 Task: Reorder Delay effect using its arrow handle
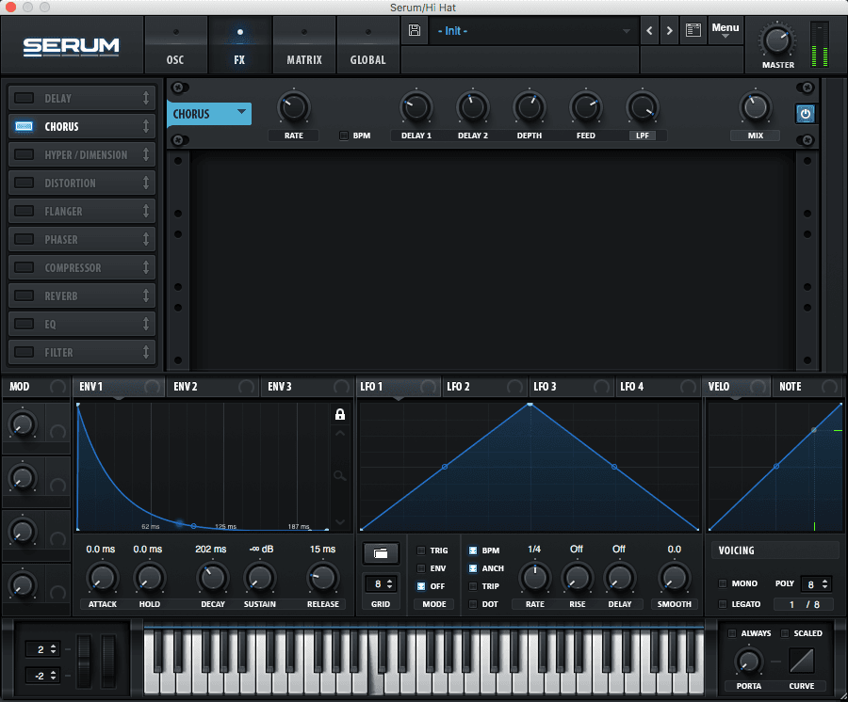click(145, 98)
